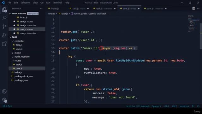
Task: Open the Run menu
Action: pos(48,3)
